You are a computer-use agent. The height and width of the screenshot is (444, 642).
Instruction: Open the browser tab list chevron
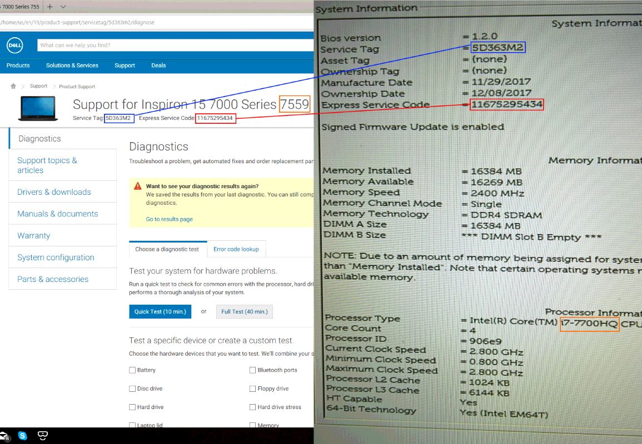63,7
